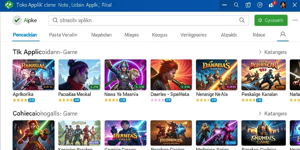The image size is (300, 150).
Task: Open the Keagus tab
Action: click(160, 35)
